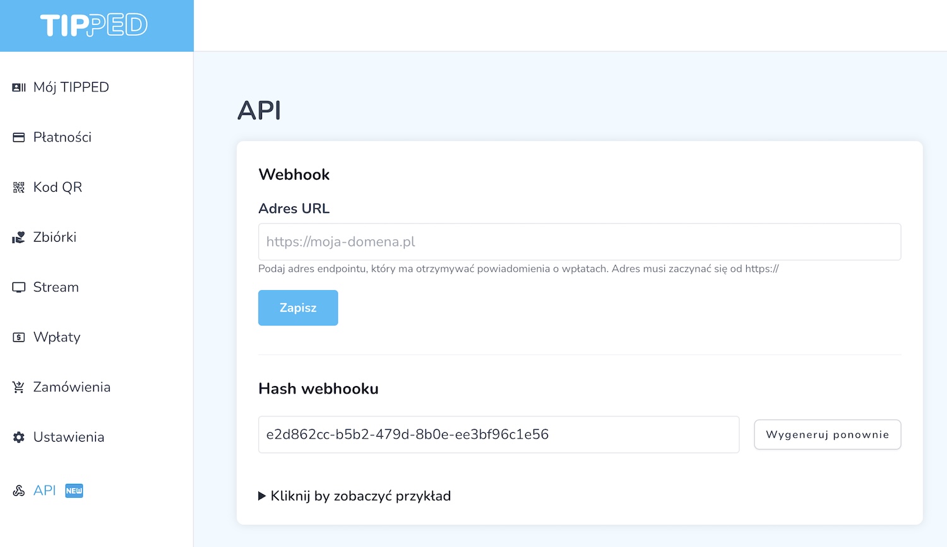Focus the Adres URL webhook input field
947x547 pixels.
(579, 242)
